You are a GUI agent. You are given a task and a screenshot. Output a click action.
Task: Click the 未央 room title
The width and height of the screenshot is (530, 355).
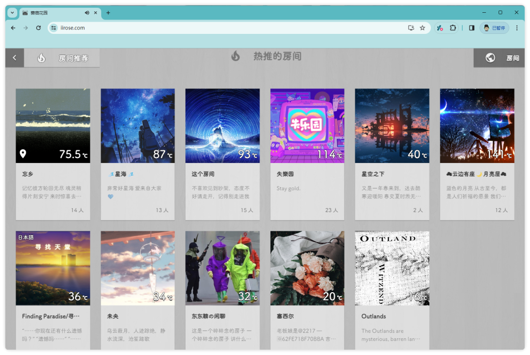(x=112, y=316)
